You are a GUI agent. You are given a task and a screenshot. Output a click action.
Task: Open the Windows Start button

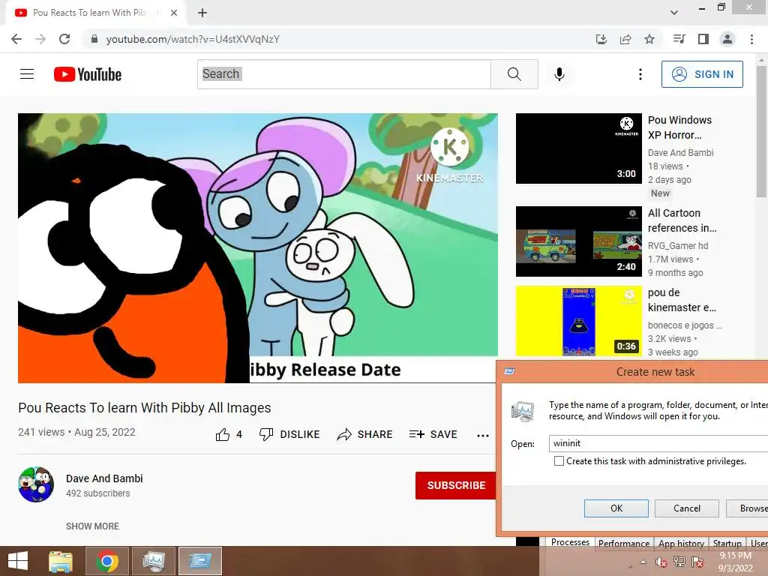coord(18,561)
